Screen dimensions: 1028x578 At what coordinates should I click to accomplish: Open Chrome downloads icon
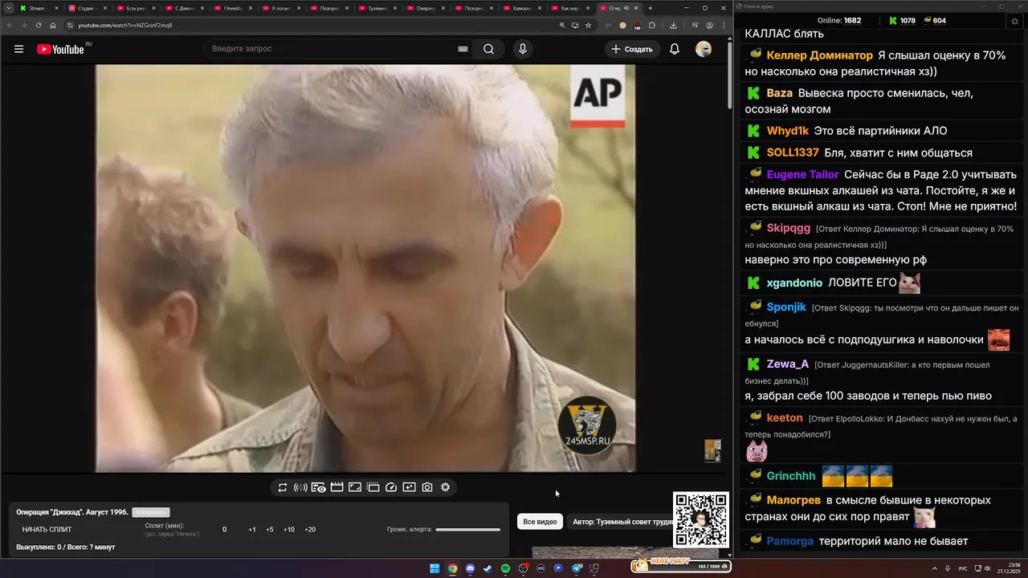[673, 25]
